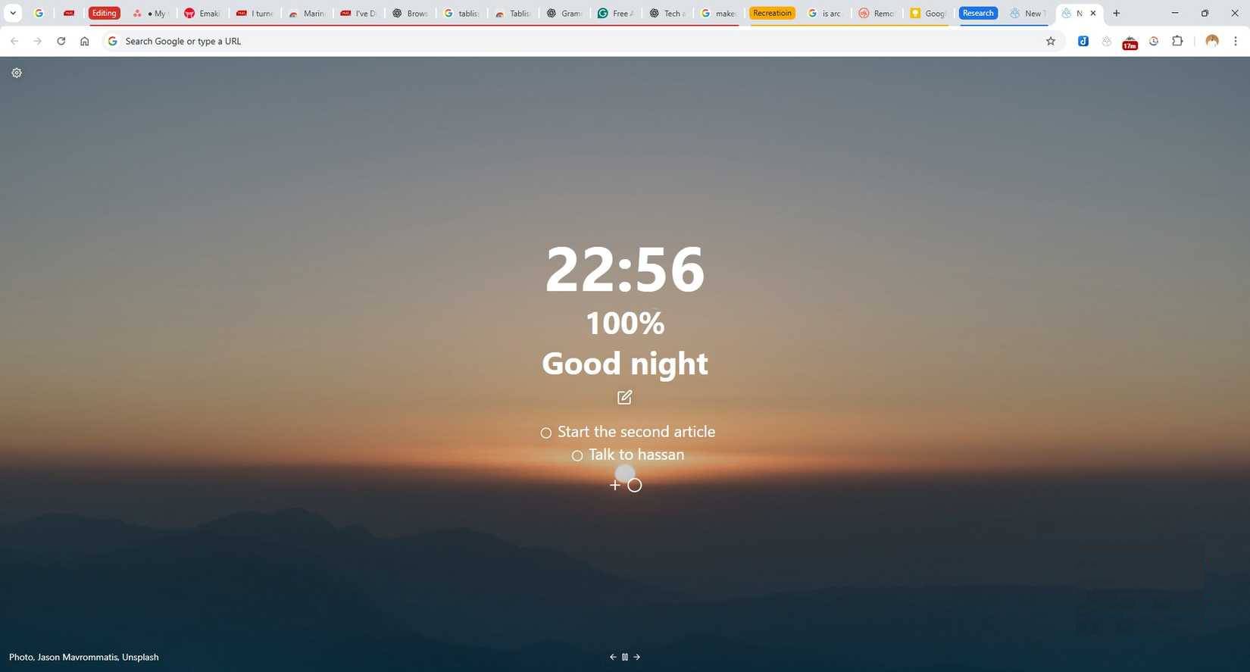Viewport: 1250px width, 672px height.
Task: Open the Recreatioin tab group
Action: coord(772,13)
